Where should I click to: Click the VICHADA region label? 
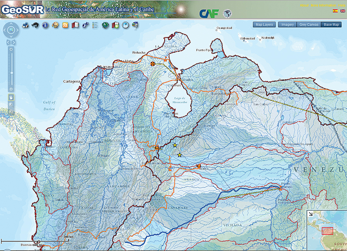coord(232,225)
